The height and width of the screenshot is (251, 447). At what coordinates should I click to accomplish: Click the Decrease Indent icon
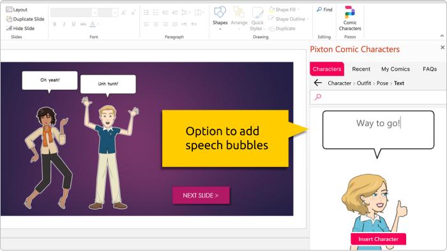pyautogui.click(x=165, y=13)
